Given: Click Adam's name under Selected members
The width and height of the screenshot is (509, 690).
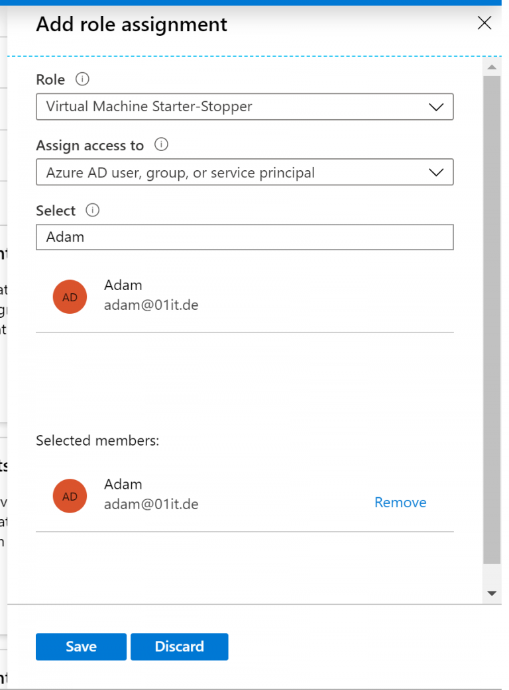Looking at the screenshot, I should point(123,485).
